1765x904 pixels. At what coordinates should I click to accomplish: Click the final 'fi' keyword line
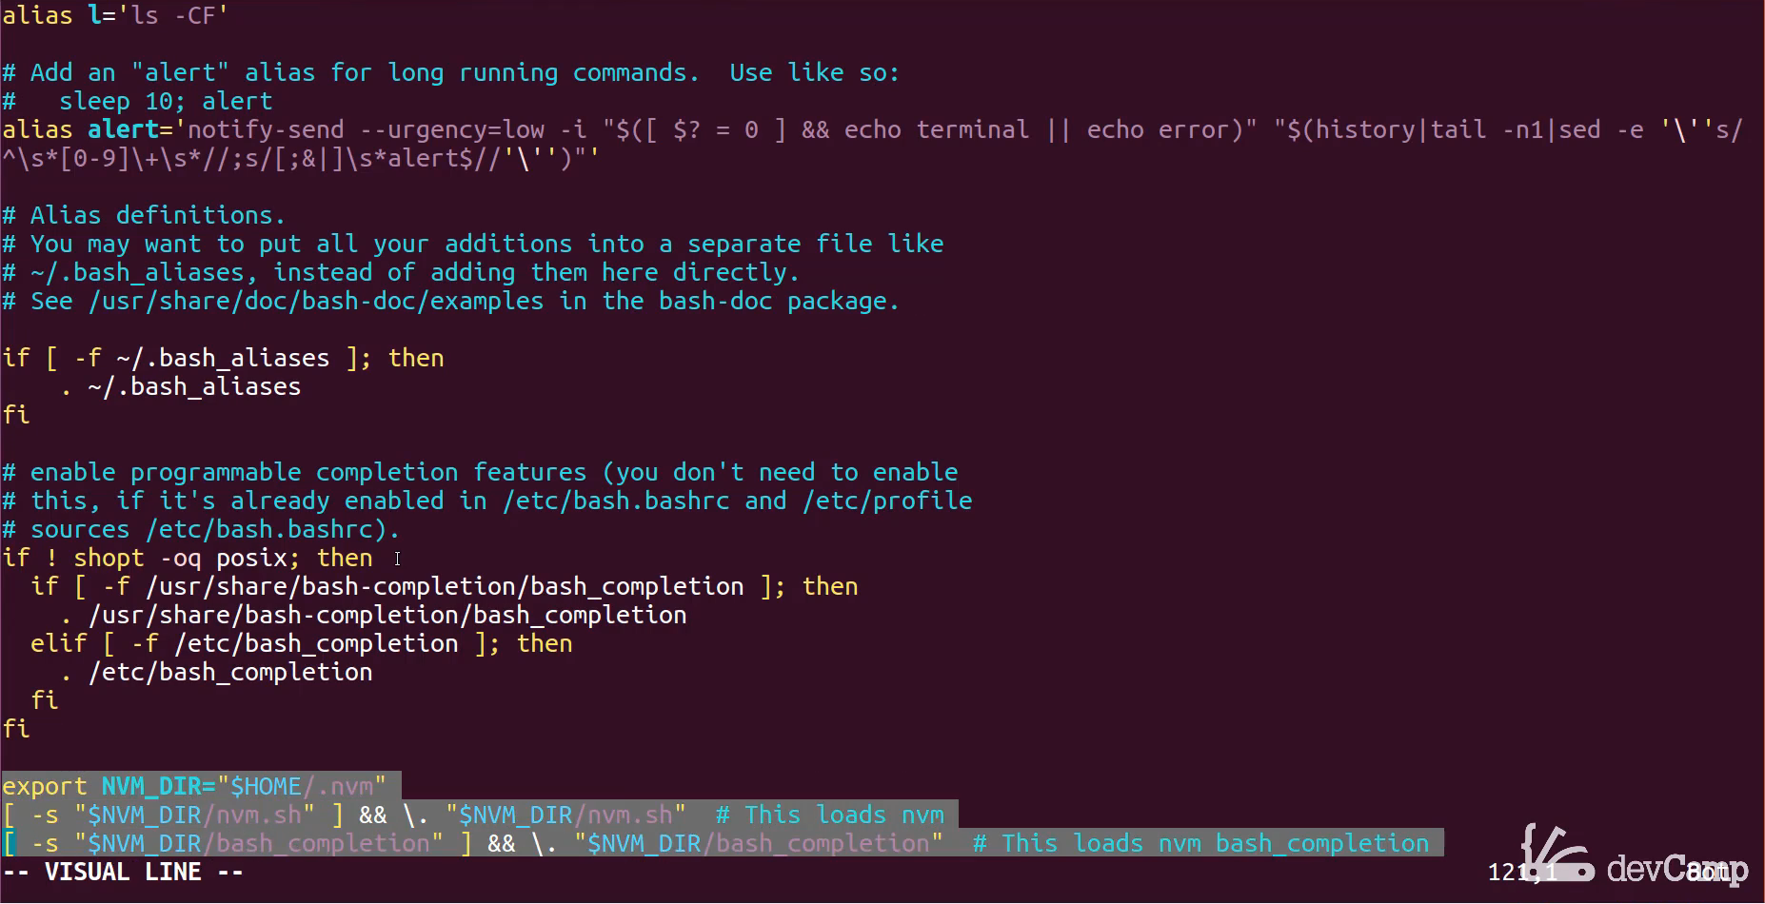16,729
